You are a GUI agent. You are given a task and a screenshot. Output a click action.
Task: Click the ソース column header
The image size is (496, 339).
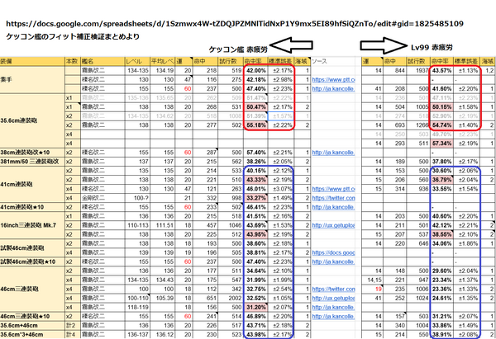(322, 62)
